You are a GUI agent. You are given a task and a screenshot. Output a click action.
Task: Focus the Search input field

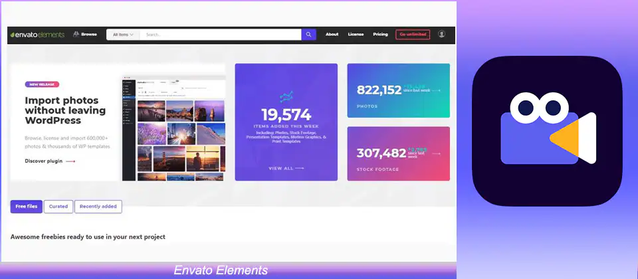point(220,35)
